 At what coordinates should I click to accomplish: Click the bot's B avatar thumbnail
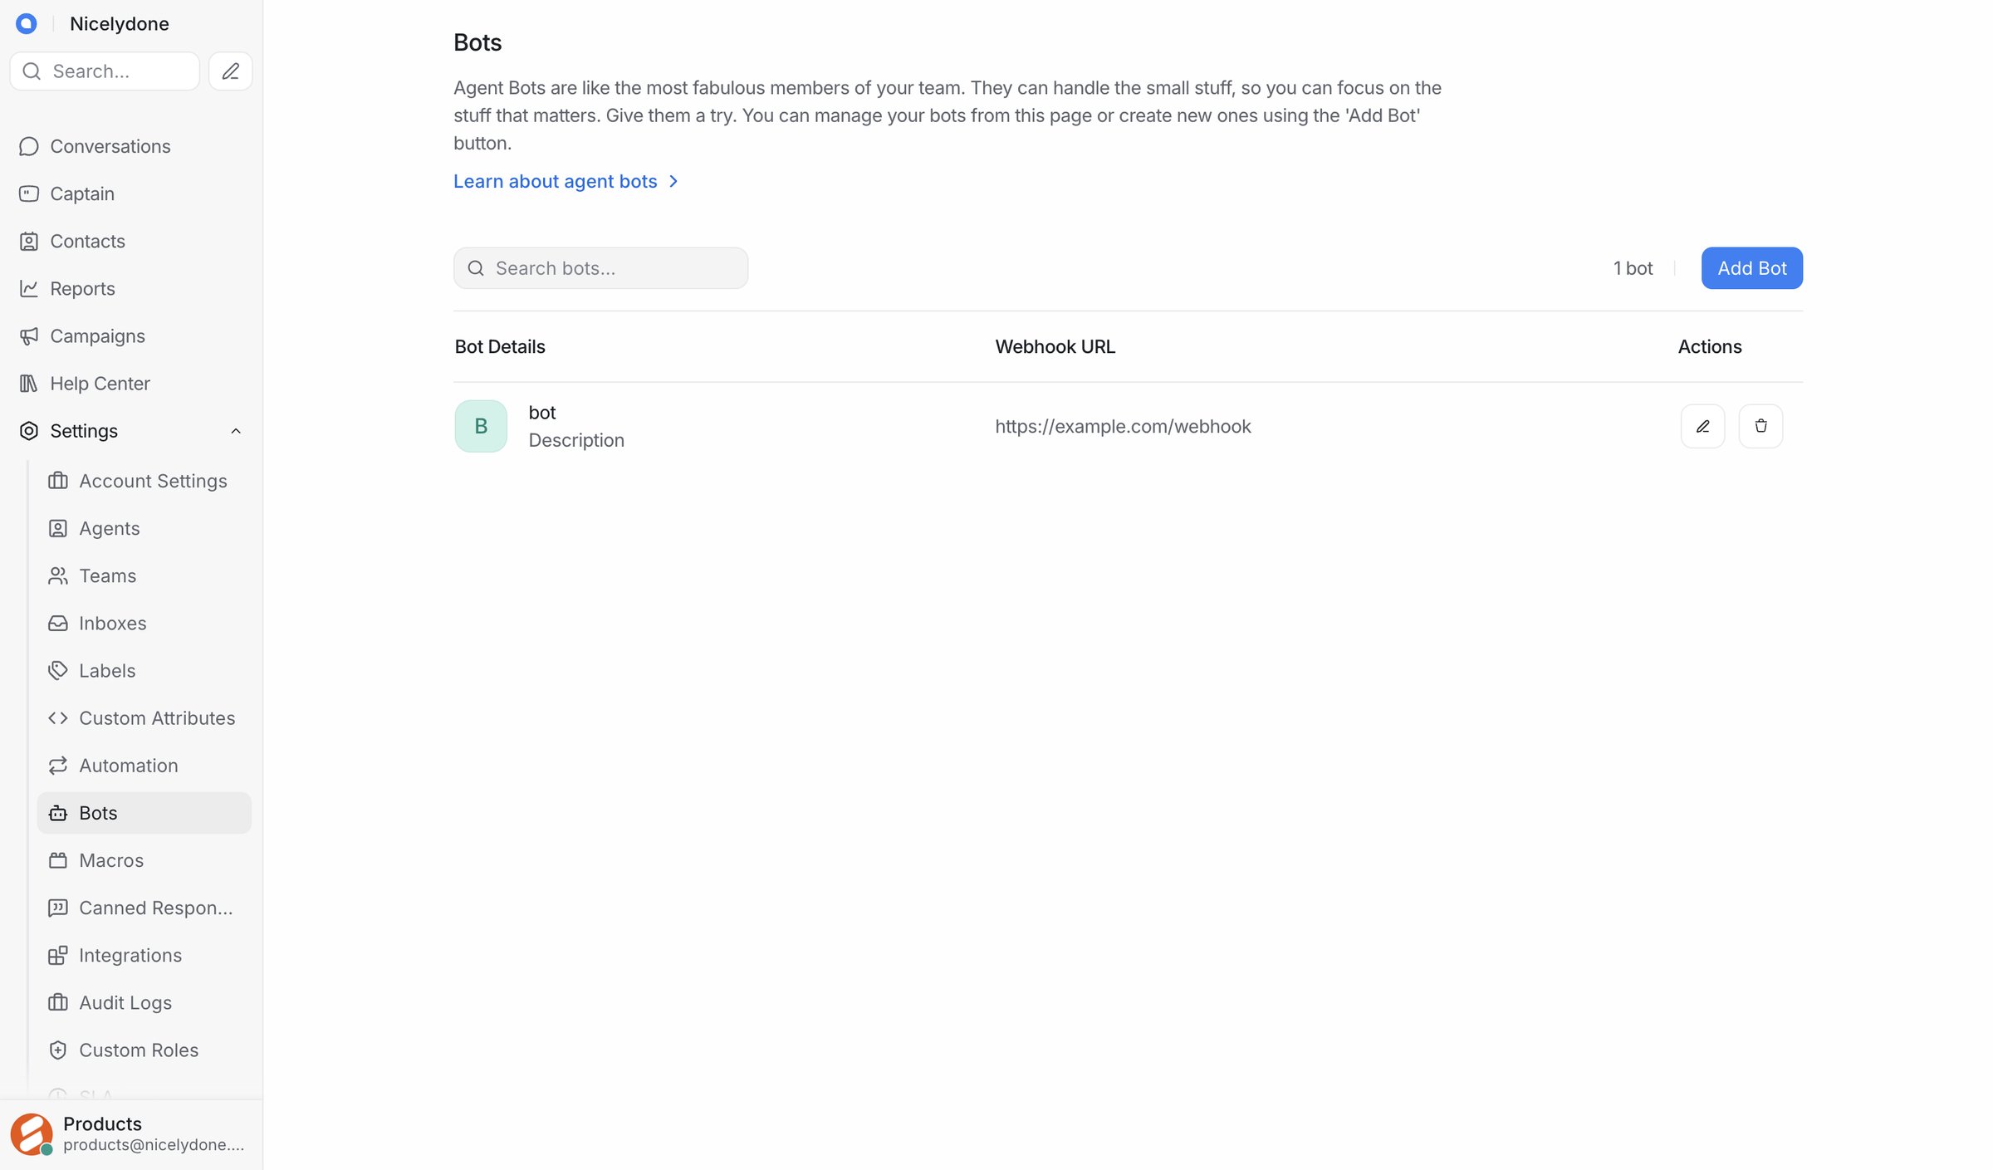pos(481,426)
